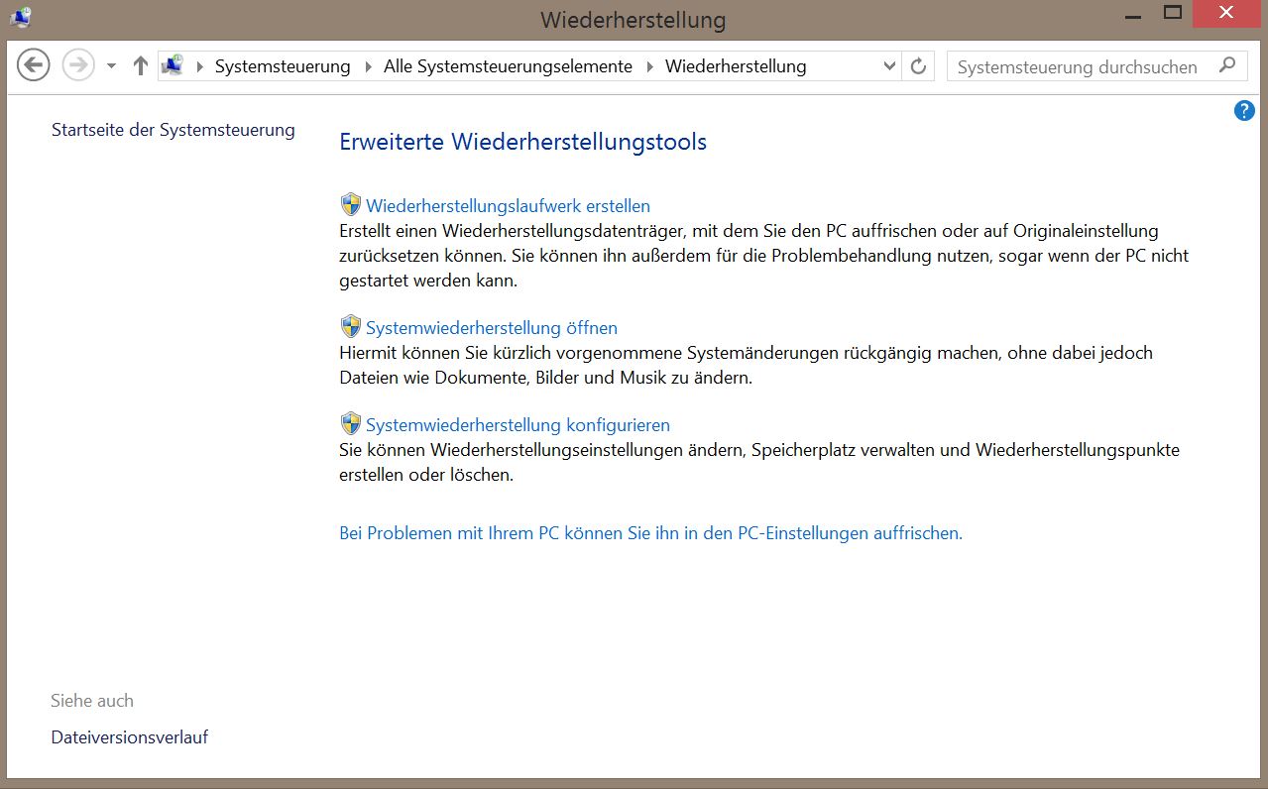Expand chevron before Wiederherstellung breadcrumb

tap(650, 66)
